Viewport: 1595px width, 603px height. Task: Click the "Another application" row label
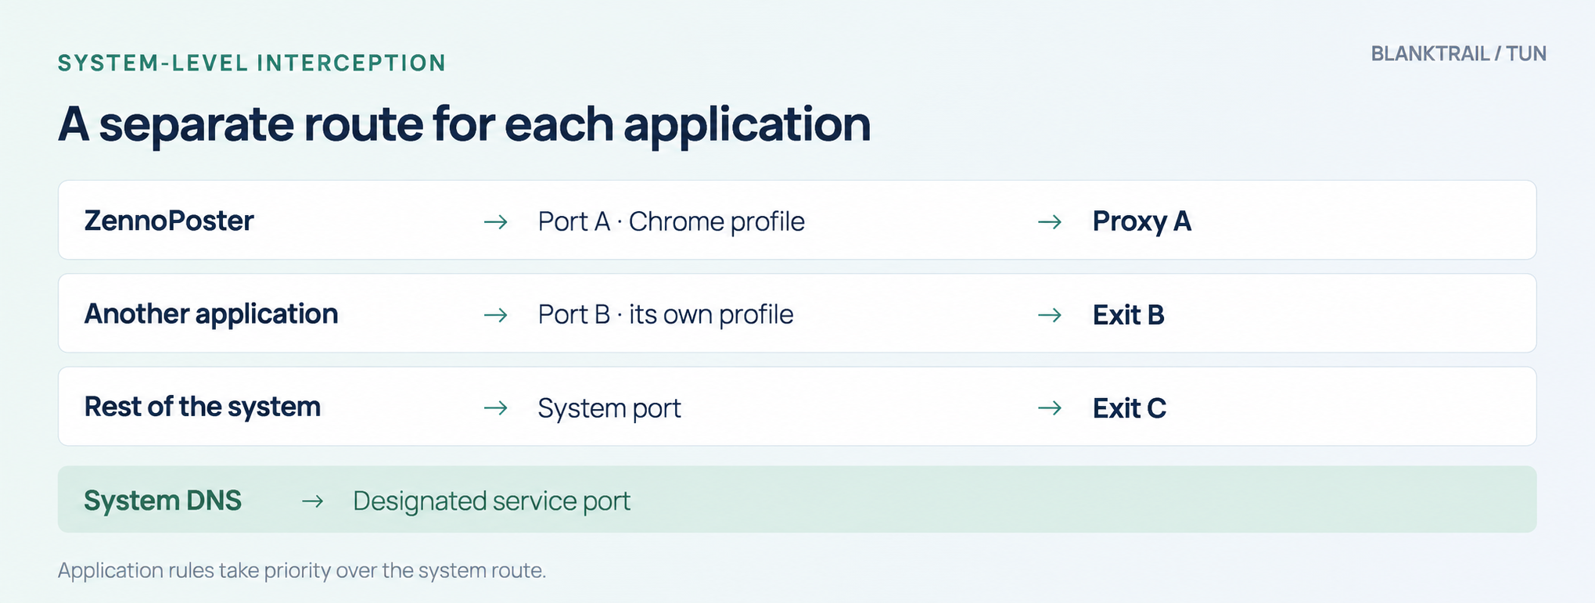[x=211, y=314]
